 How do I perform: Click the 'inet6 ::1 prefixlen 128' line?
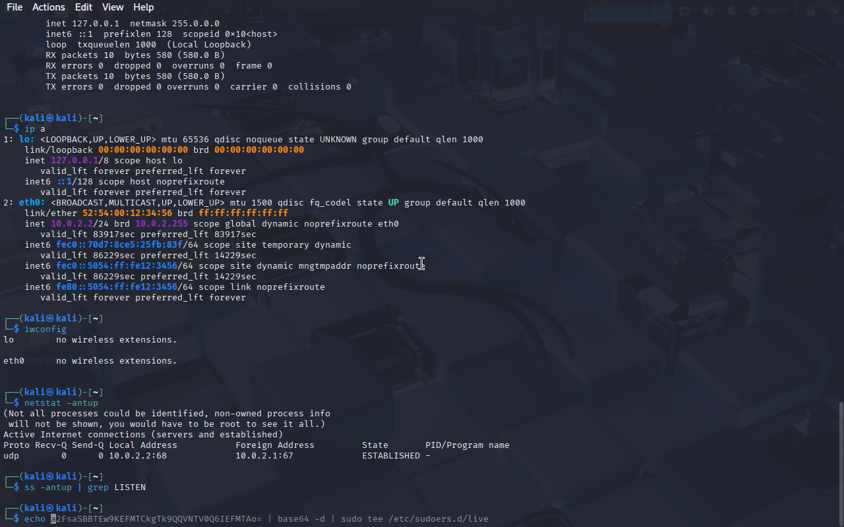point(162,34)
